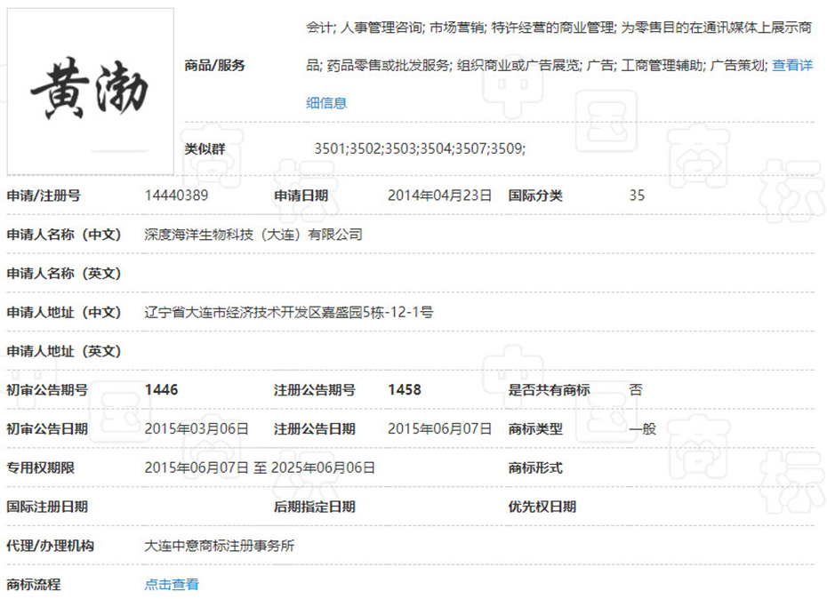Image resolution: width=827 pixels, height=599 pixels.
Task: Select registration announcement date 2015年06月07日
Action: pyautogui.click(x=440, y=429)
